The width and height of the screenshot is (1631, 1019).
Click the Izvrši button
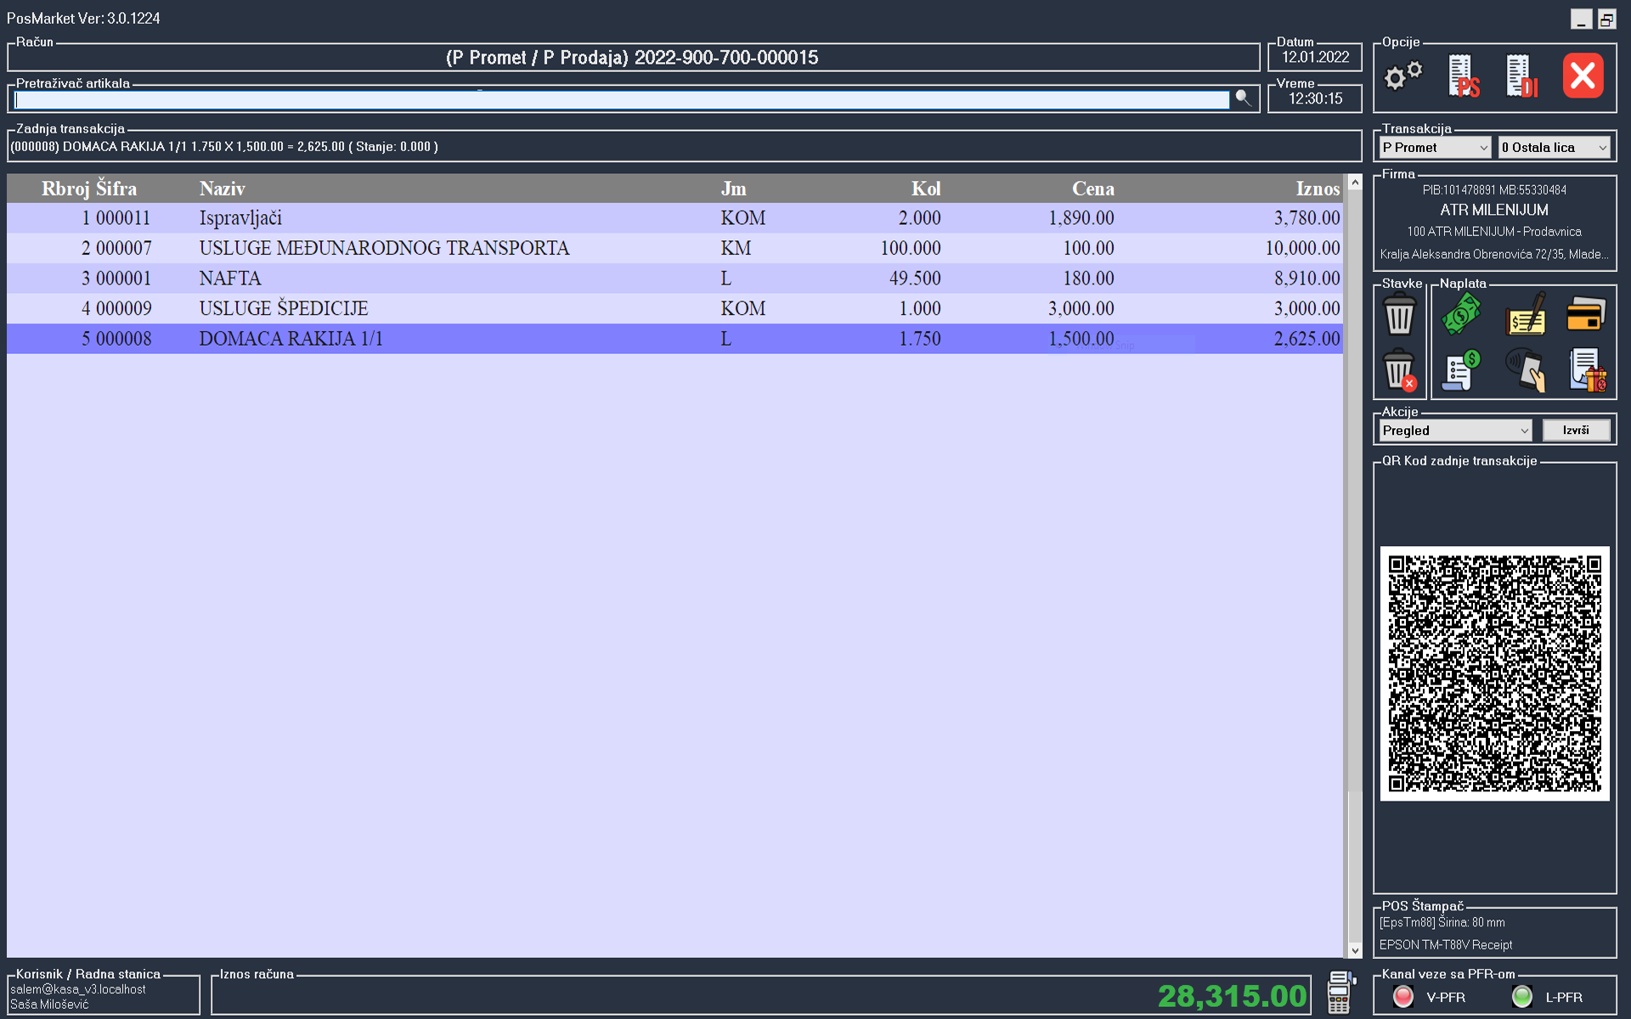coord(1576,431)
